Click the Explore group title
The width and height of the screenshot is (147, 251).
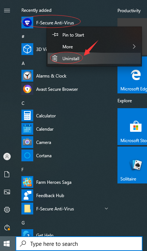(x=124, y=101)
